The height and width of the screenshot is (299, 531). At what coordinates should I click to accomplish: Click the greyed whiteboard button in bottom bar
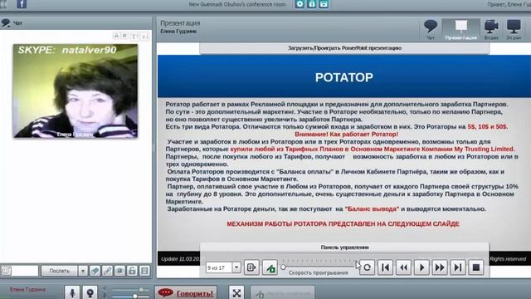(x=282, y=293)
